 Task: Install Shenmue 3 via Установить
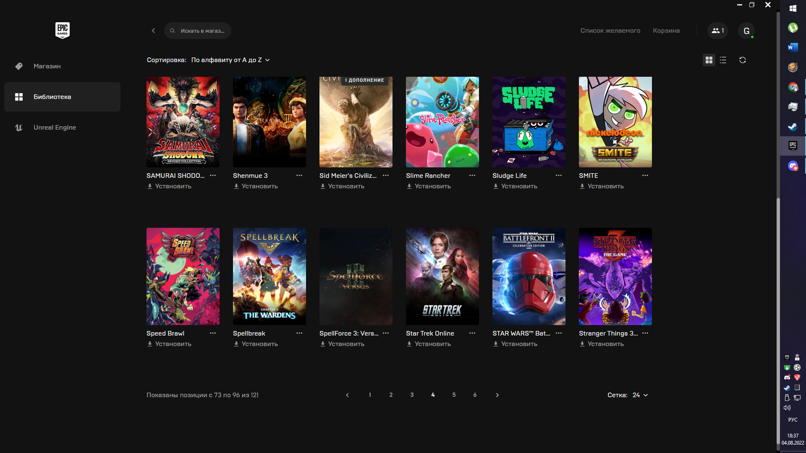pos(256,186)
